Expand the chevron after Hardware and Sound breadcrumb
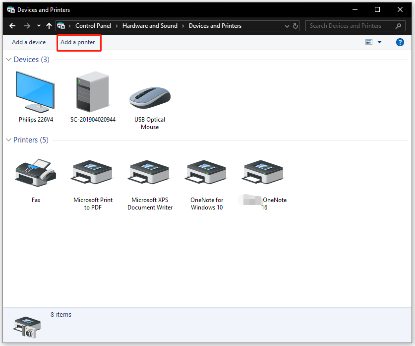 click(183, 26)
